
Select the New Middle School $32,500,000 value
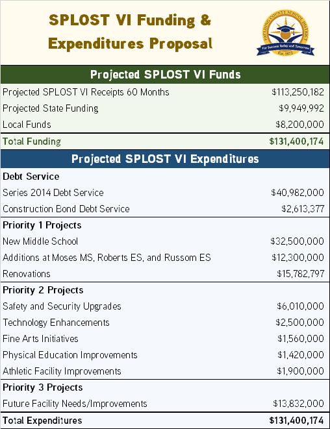click(x=297, y=241)
